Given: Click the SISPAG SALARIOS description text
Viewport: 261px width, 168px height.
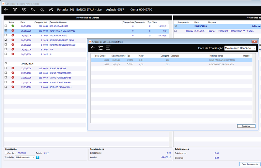Looking at the screenshot, I should (58, 68).
